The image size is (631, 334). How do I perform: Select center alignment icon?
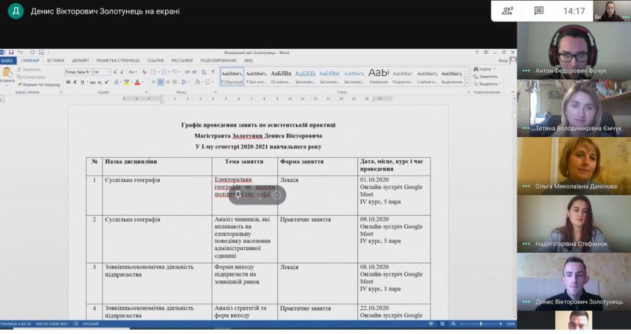click(x=161, y=82)
